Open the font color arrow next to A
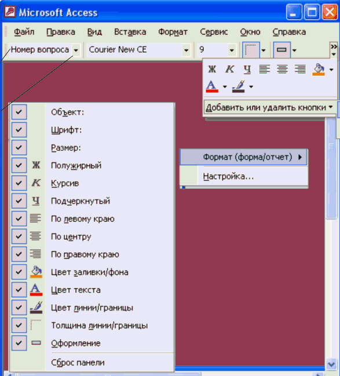The image size is (340, 376). [x=225, y=86]
